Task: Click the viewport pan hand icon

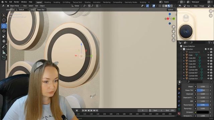Action: [x=174, y=31]
